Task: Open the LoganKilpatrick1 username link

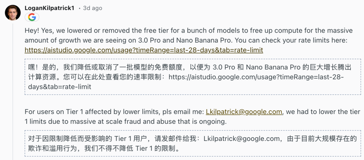Action: (50, 8)
